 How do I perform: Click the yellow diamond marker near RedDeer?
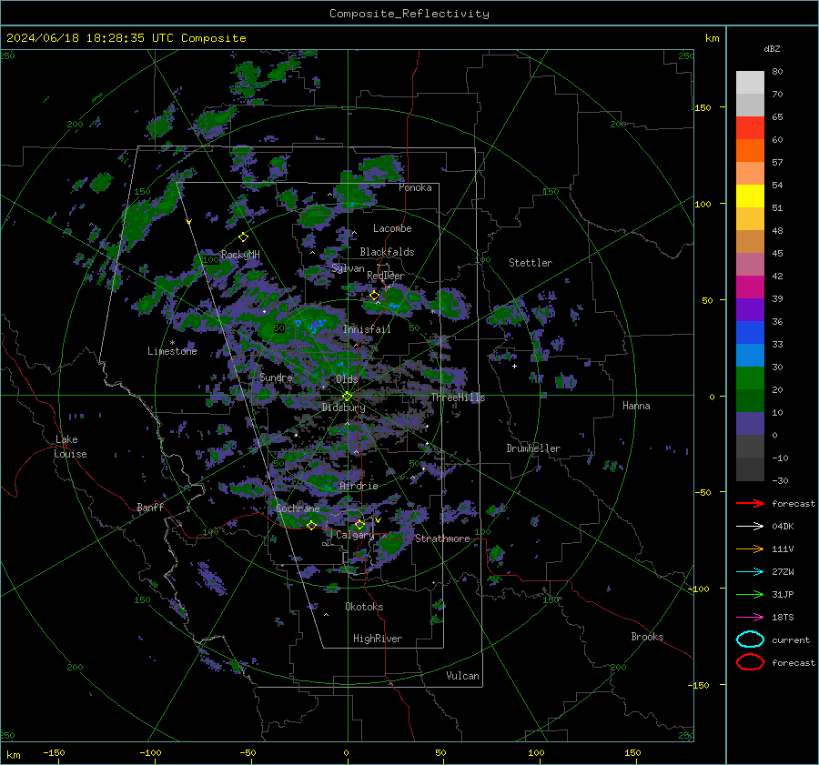coord(374,296)
